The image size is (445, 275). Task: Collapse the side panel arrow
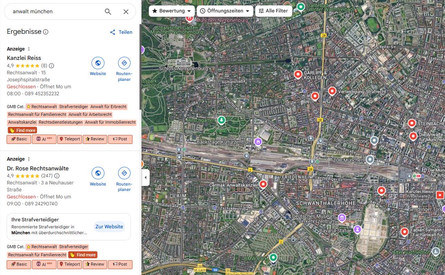[x=146, y=178]
